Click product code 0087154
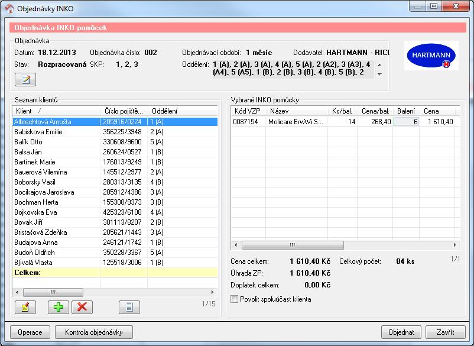474x346 pixels. 245,122
